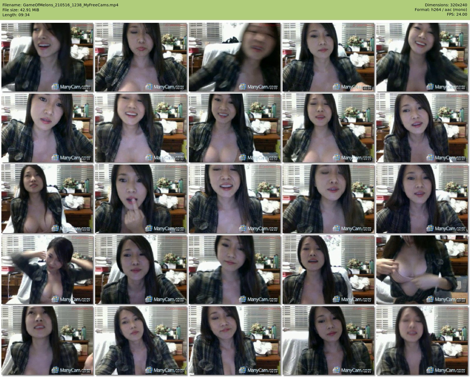Open the frame at timestamp 02:53

pyautogui.click(x=235, y=128)
